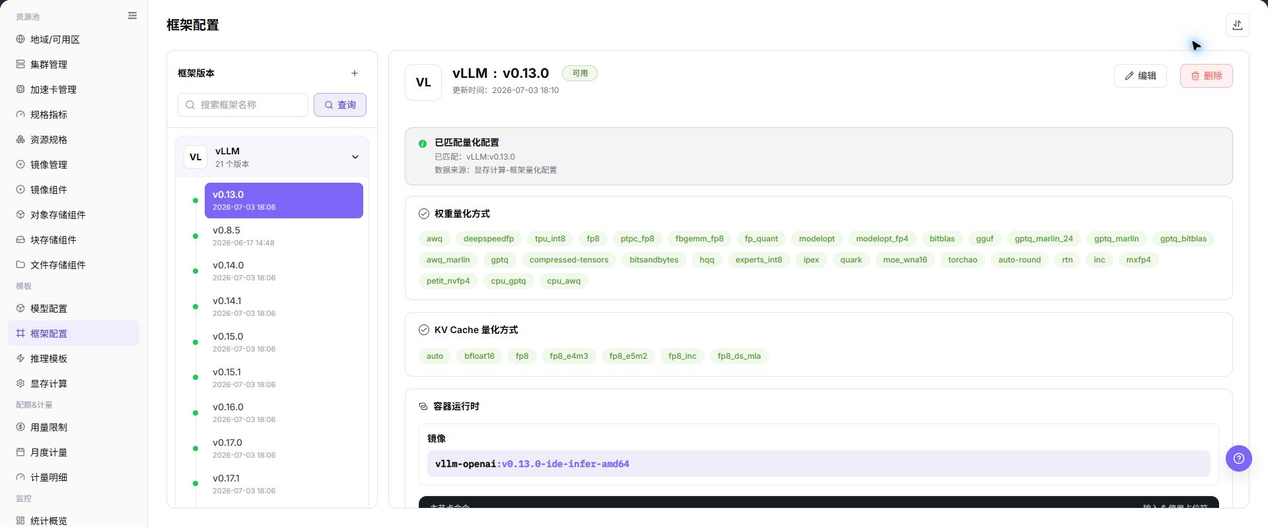Click the 对象存储组件 cube icon
This screenshot has height=527, width=1268.
tap(20, 215)
